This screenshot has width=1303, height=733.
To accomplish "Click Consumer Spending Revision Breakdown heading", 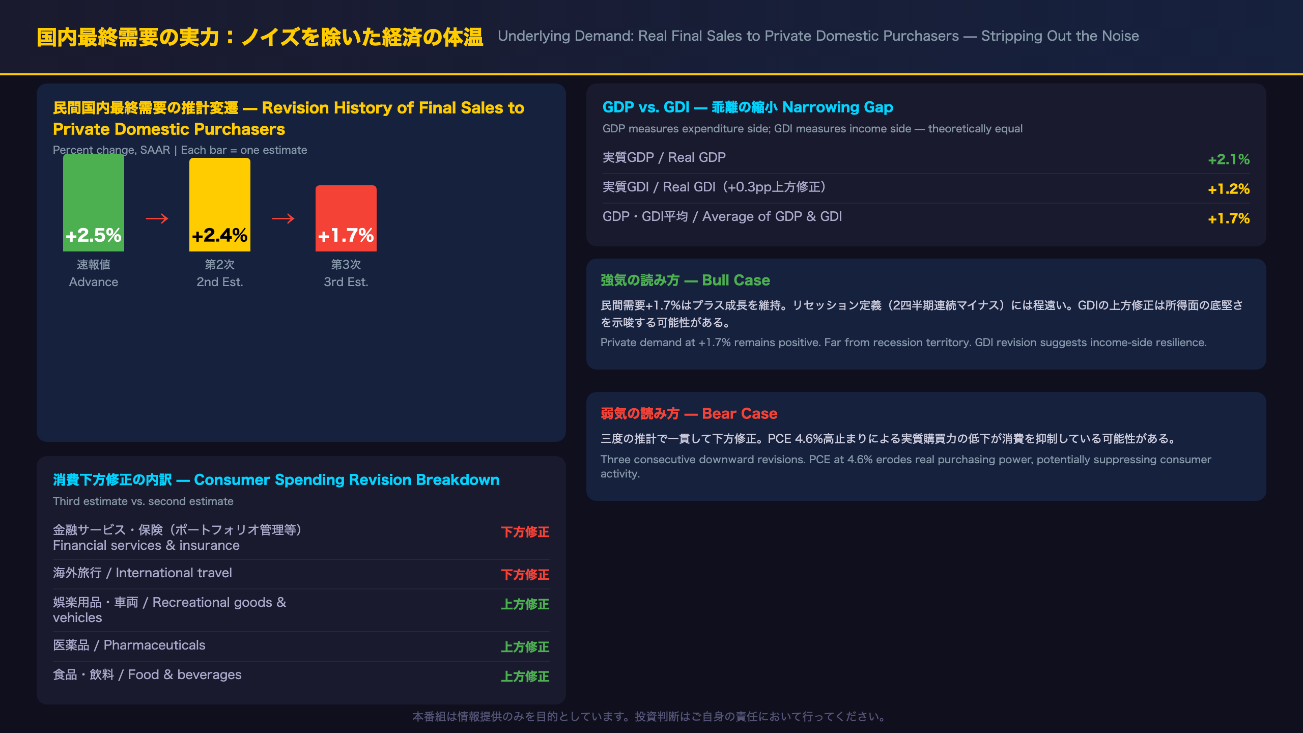I will [276, 480].
